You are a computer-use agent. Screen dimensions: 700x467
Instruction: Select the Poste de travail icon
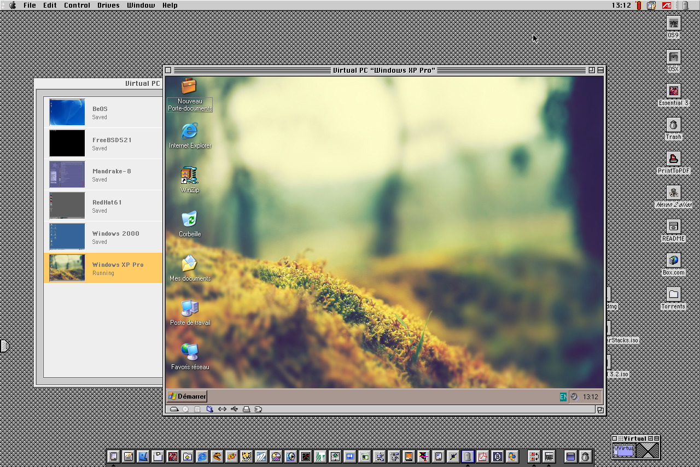pyautogui.click(x=190, y=313)
